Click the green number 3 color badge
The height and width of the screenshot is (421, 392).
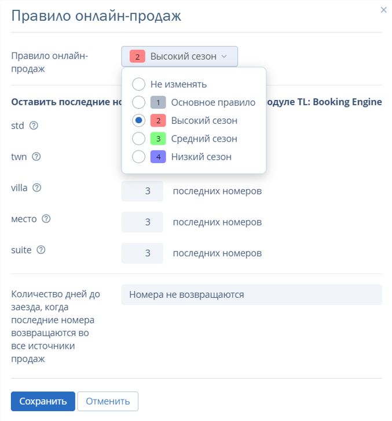158,139
